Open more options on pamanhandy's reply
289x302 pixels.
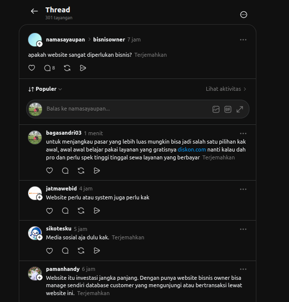click(243, 269)
